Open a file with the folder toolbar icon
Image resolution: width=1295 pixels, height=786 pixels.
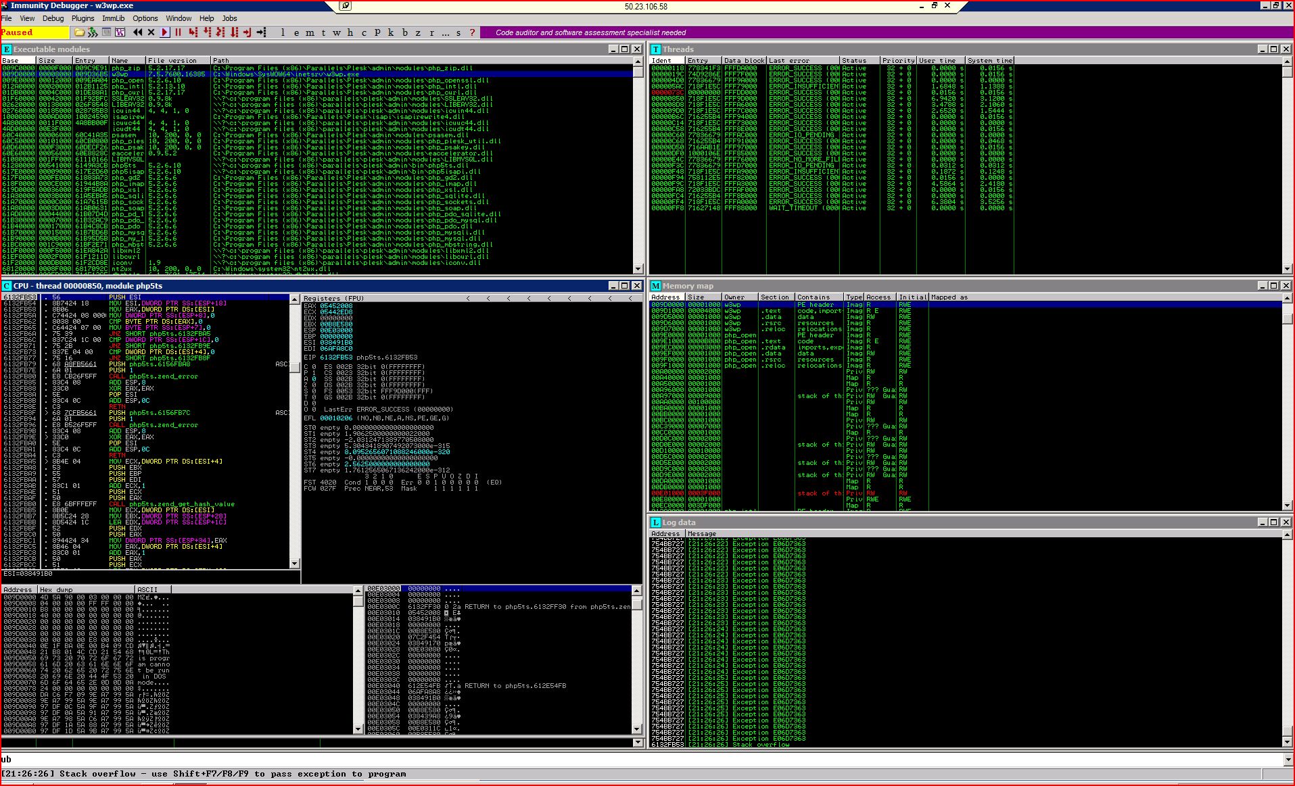point(79,32)
